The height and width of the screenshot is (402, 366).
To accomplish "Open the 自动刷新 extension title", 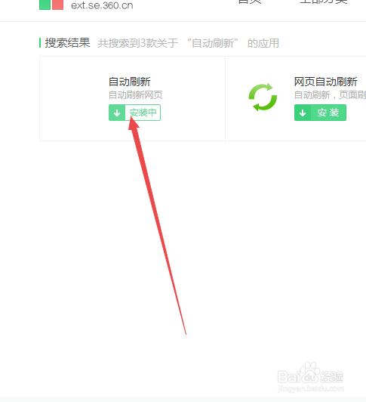I will click(x=130, y=82).
